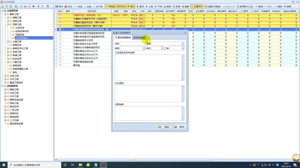Screen dimensions: 300x168
Task: Click the 确定 confirm button
Action: point(165,127)
